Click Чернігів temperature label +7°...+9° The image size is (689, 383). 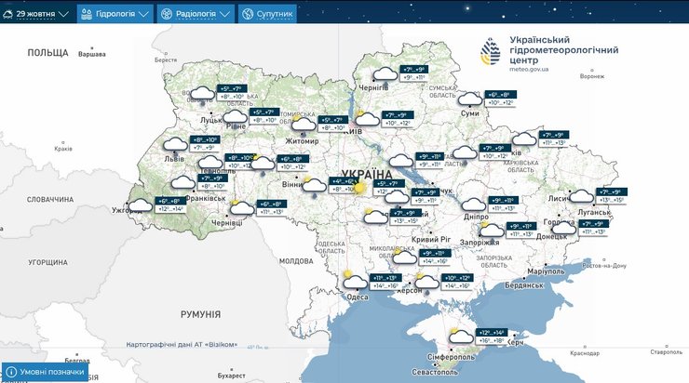pyautogui.click(x=414, y=70)
